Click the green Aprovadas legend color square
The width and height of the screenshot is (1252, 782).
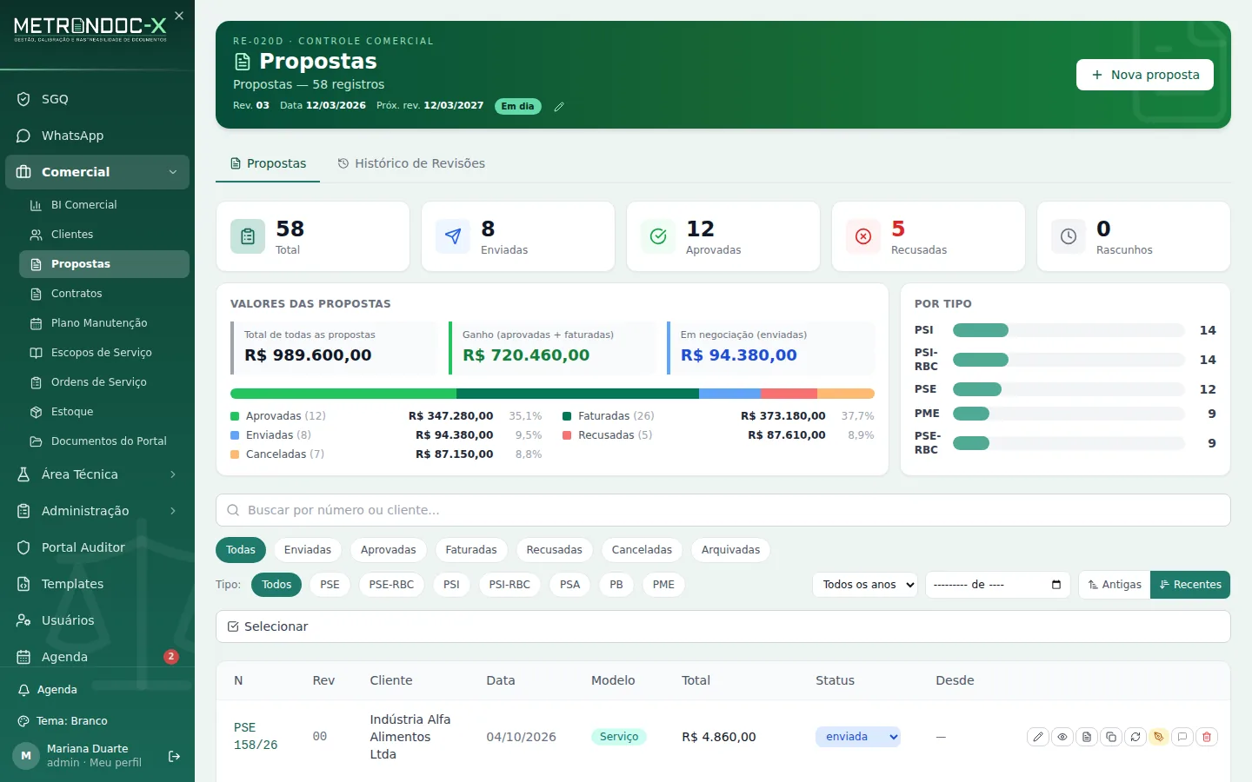tap(235, 416)
